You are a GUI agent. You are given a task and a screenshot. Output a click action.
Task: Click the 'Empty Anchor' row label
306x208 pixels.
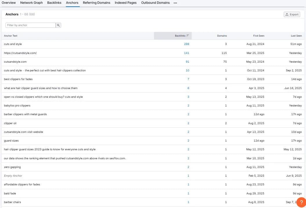13,176
